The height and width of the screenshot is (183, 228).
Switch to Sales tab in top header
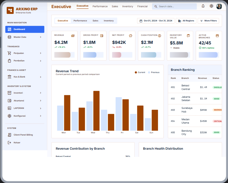pos(115,6)
